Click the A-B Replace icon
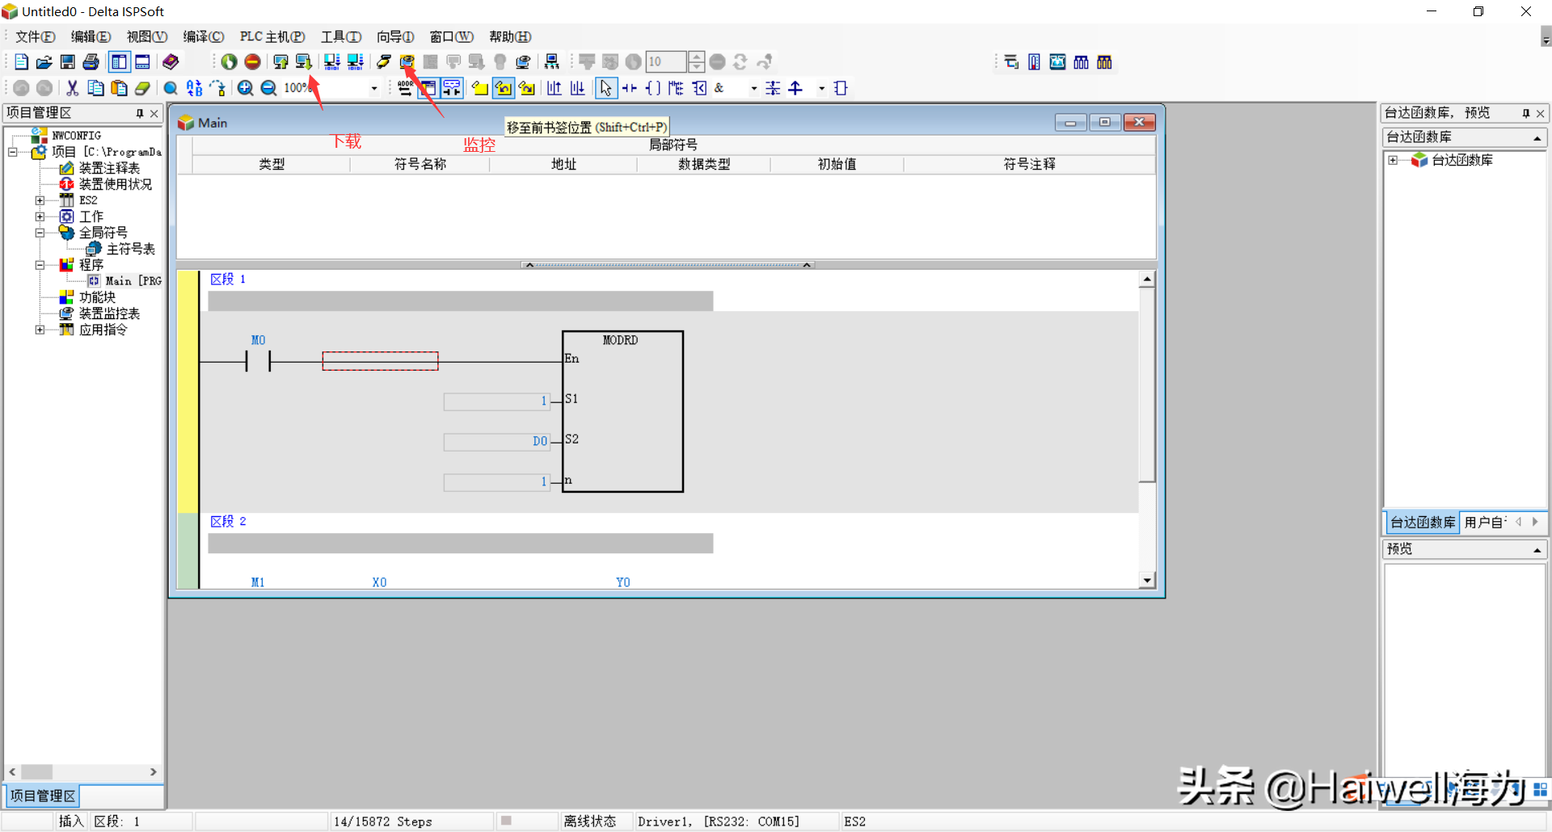This screenshot has height=832, width=1552. click(x=194, y=88)
